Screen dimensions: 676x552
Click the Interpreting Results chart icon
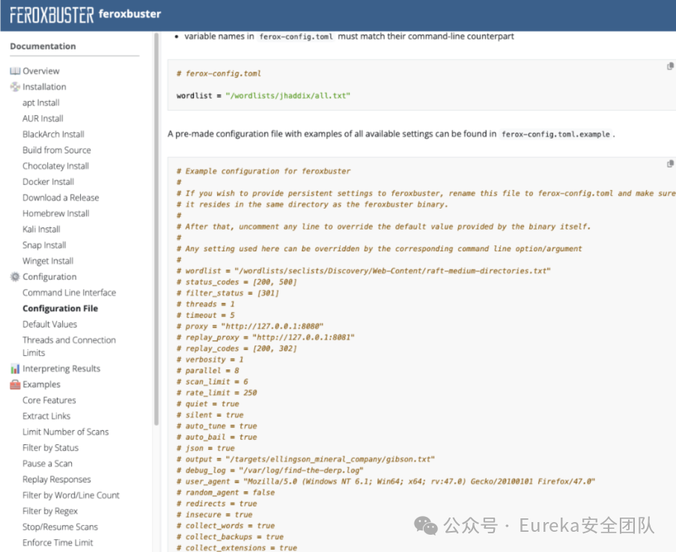tap(15, 369)
